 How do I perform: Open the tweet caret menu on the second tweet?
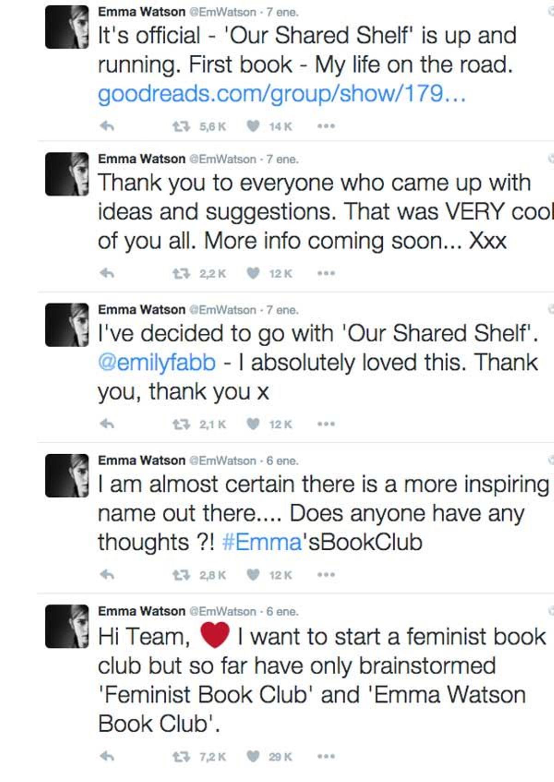550,158
